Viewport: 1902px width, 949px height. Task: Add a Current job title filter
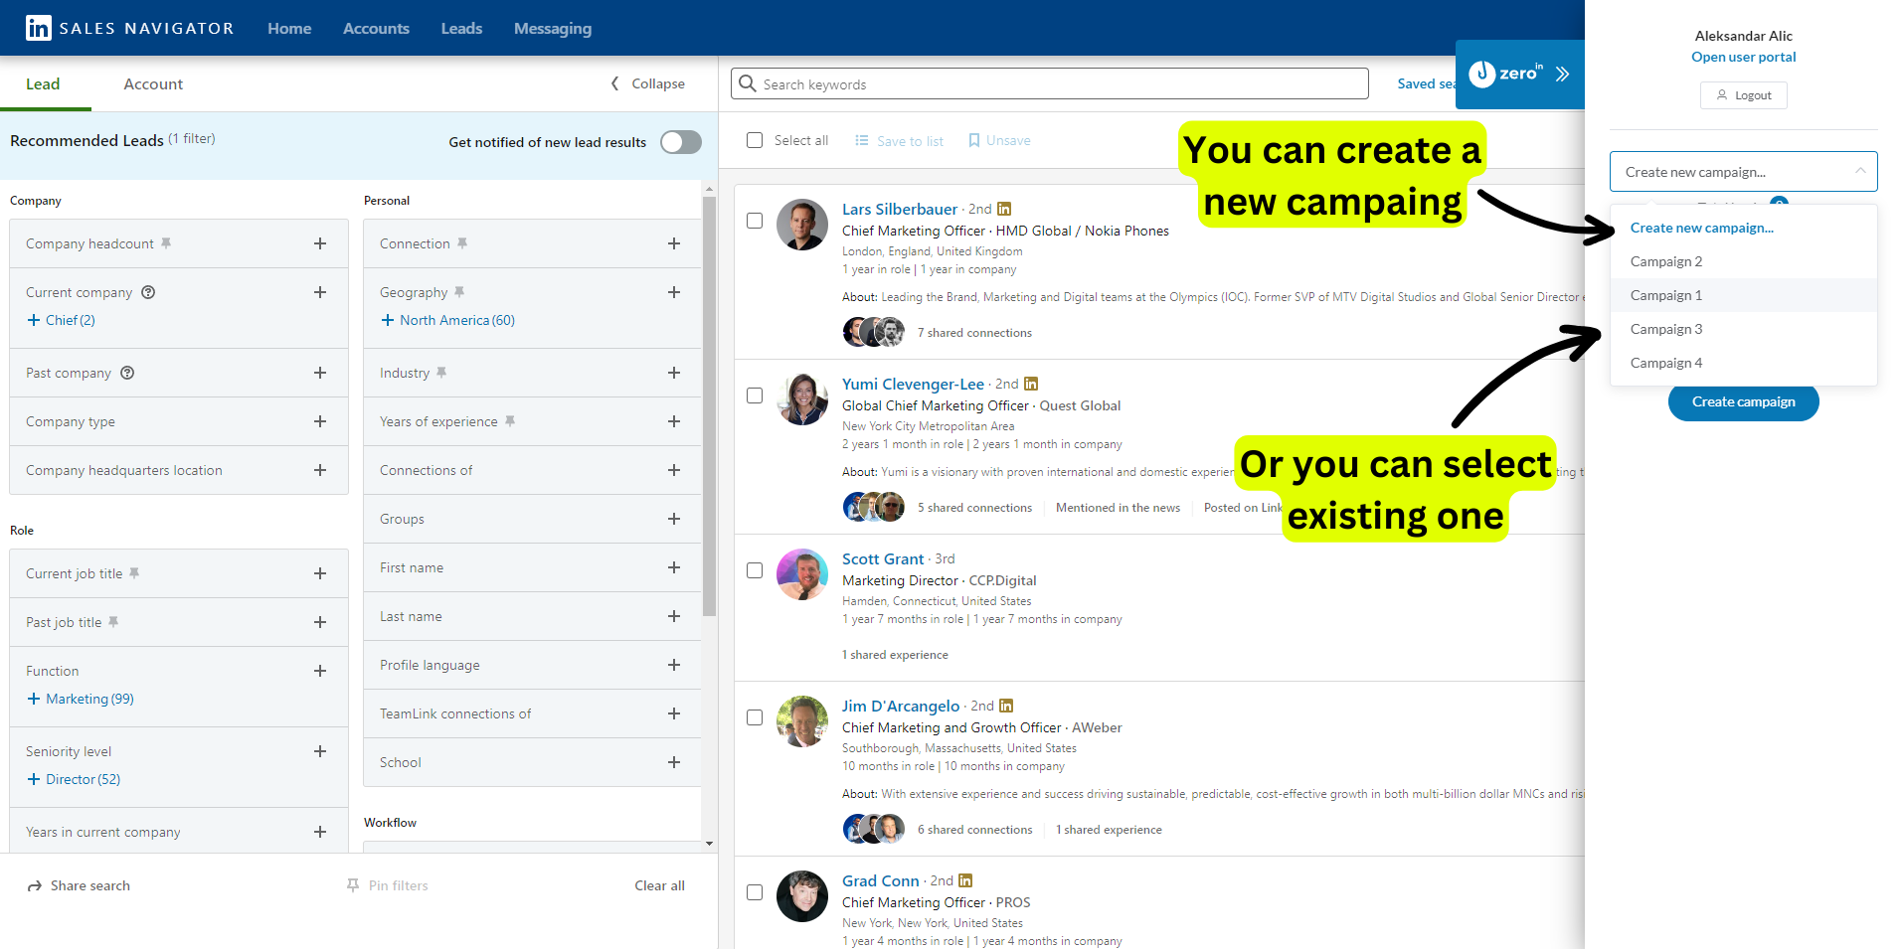(320, 573)
